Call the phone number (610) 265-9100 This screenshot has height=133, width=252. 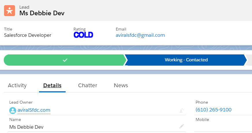pos(214,110)
